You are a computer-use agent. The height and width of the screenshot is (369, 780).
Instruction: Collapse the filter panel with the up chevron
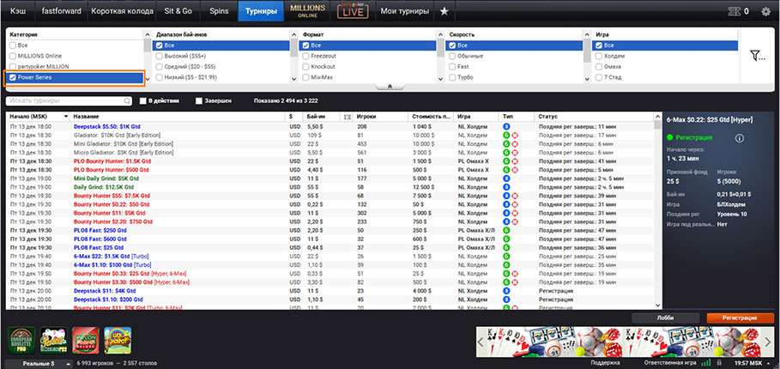[390, 86]
